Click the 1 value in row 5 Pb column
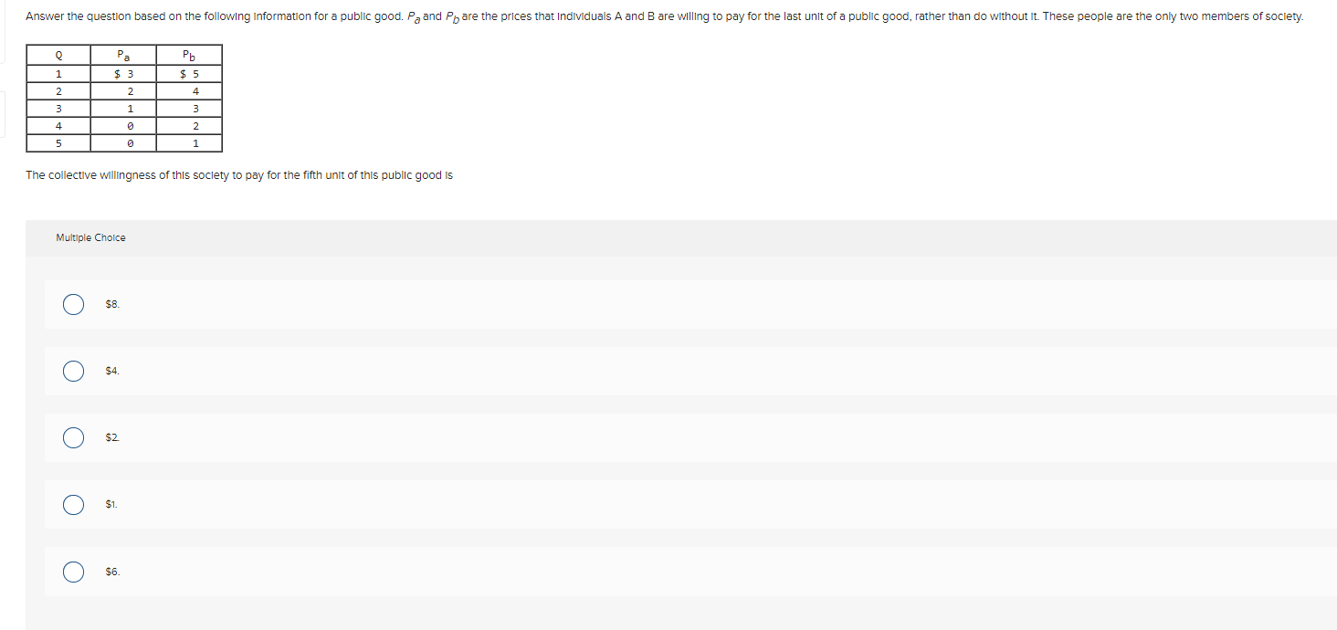The image size is (1337, 630). pyautogui.click(x=195, y=143)
